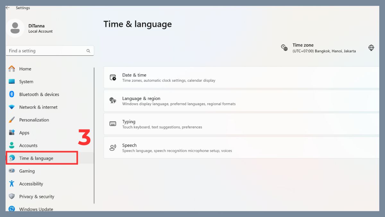Viewport: 385px width, 217px height.
Task: Click the Accessibility figure icon
Action: click(x=12, y=184)
